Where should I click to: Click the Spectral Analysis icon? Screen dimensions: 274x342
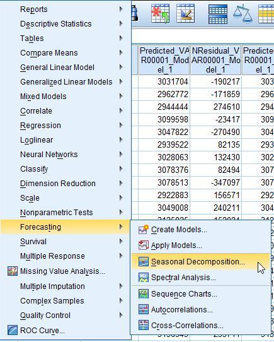tap(144, 278)
